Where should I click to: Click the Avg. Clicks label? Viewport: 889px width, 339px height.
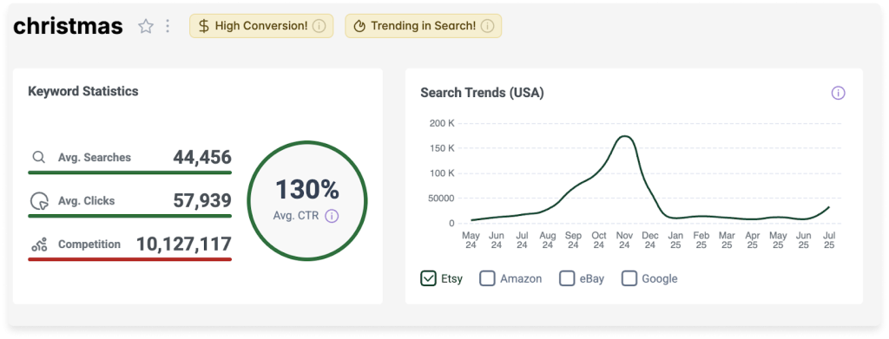click(86, 201)
